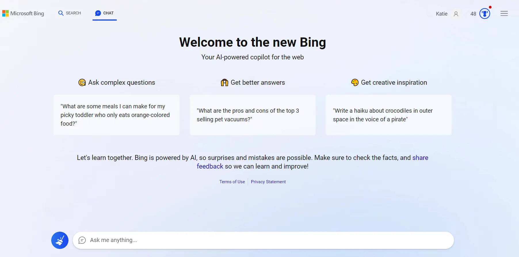The height and width of the screenshot is (257, 519).
Task: Start a new topic with broom button
Action: [x=60, y=240]
